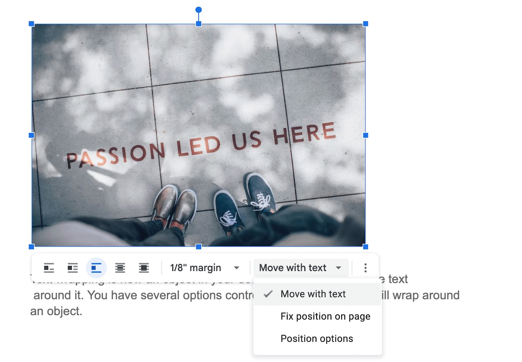The height and width of the screenshot is (362, 522).
Task: Open Position options from the menu
Action: [316, 339]
